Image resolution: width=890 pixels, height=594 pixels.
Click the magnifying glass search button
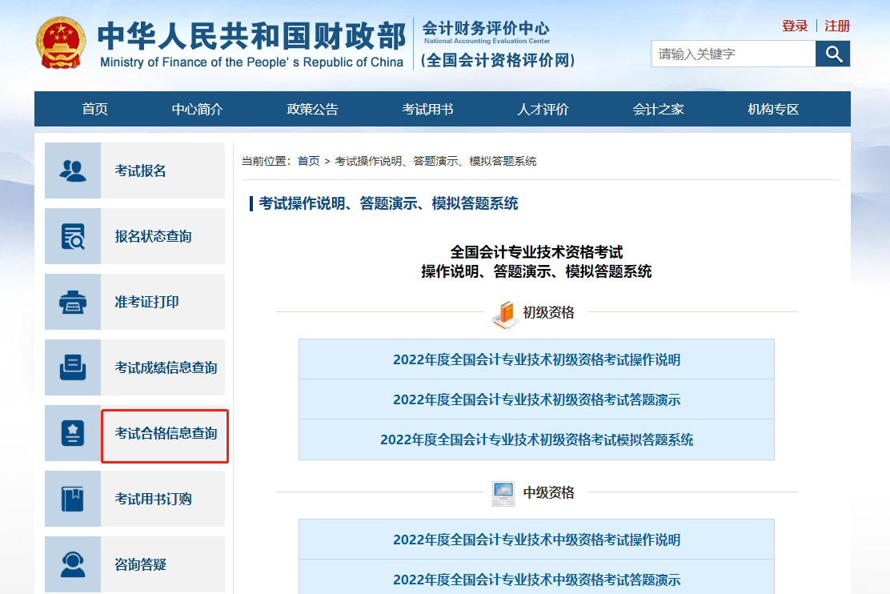(833, 54)
